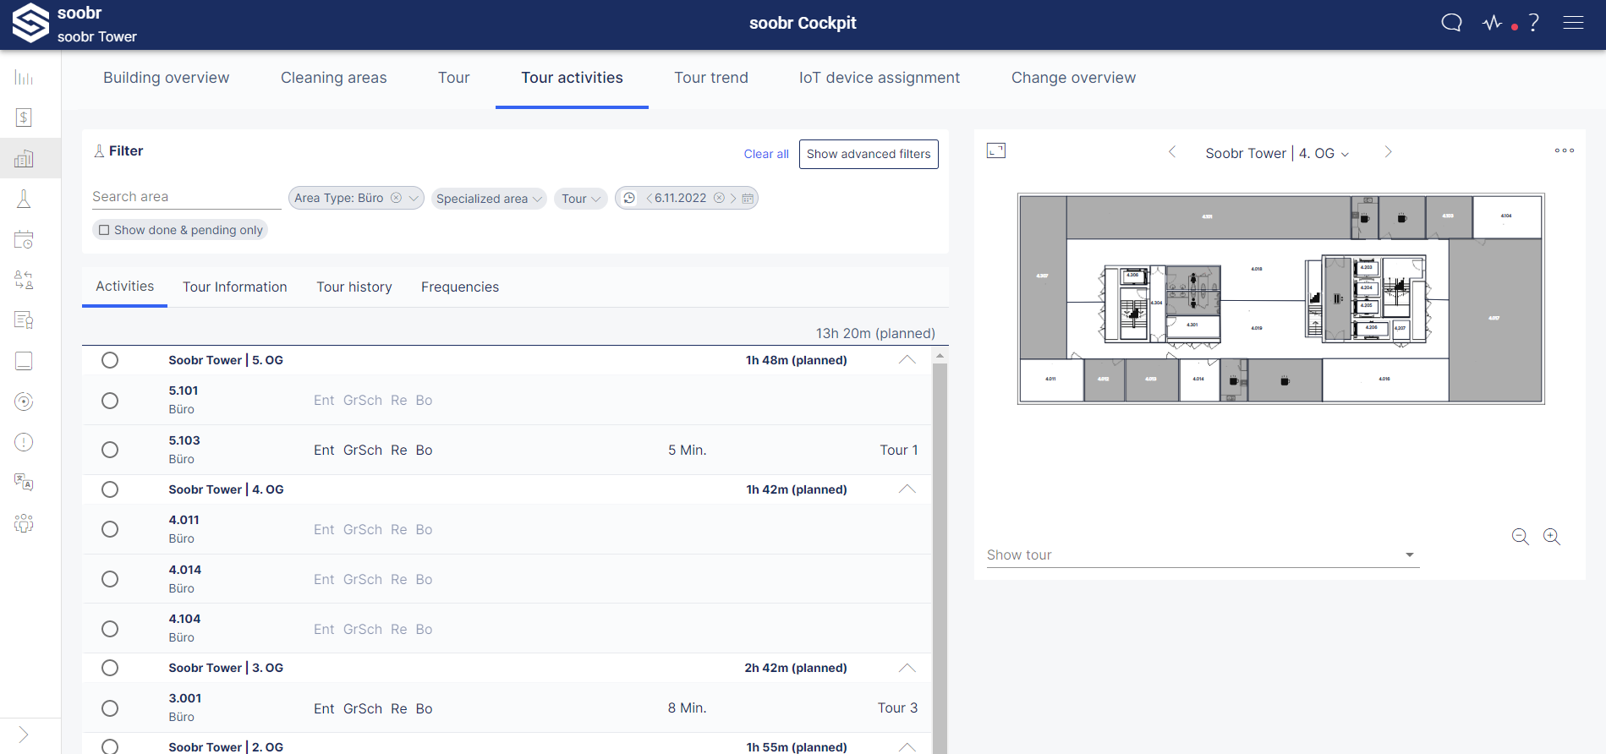Open the Show tour dropdown
1606x754 pixels.
[x=1203, y=555]
